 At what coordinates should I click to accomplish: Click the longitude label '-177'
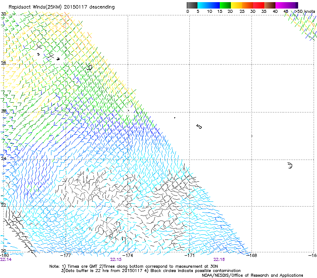(66, 255)
